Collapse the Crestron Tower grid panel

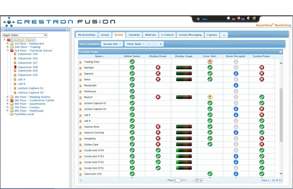(281, 52)
